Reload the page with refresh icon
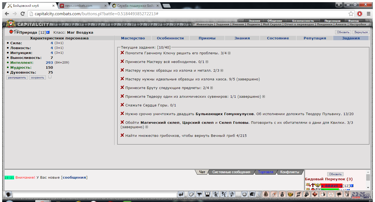375x202 pixels. 23,14
